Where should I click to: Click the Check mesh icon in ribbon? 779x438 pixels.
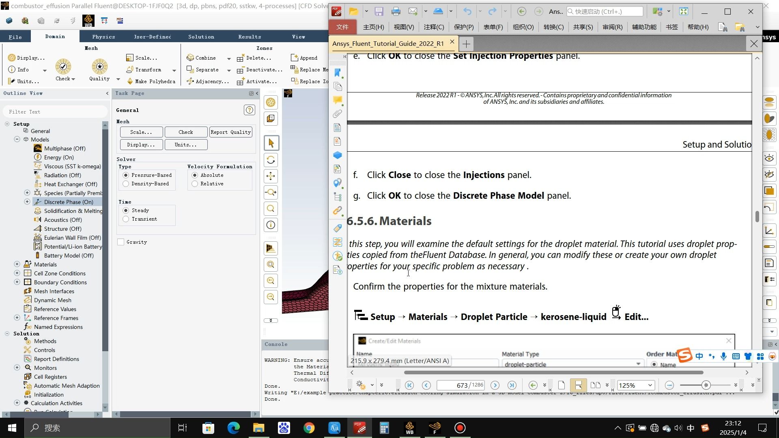point(63,67)
